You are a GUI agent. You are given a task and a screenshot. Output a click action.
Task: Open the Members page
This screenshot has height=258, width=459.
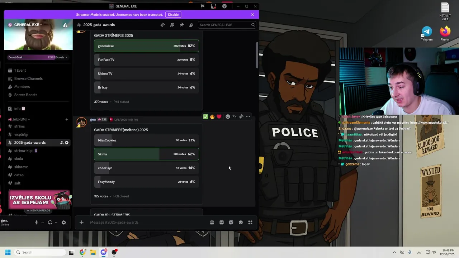pos(38,87)
